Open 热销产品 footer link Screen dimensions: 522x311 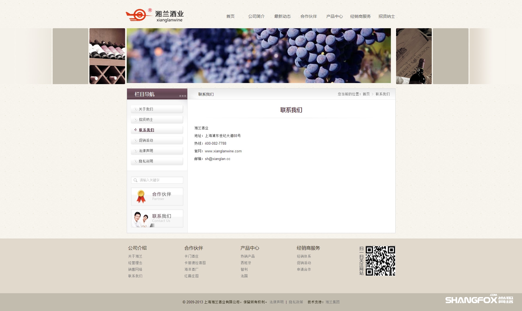[x=248, y=256]
